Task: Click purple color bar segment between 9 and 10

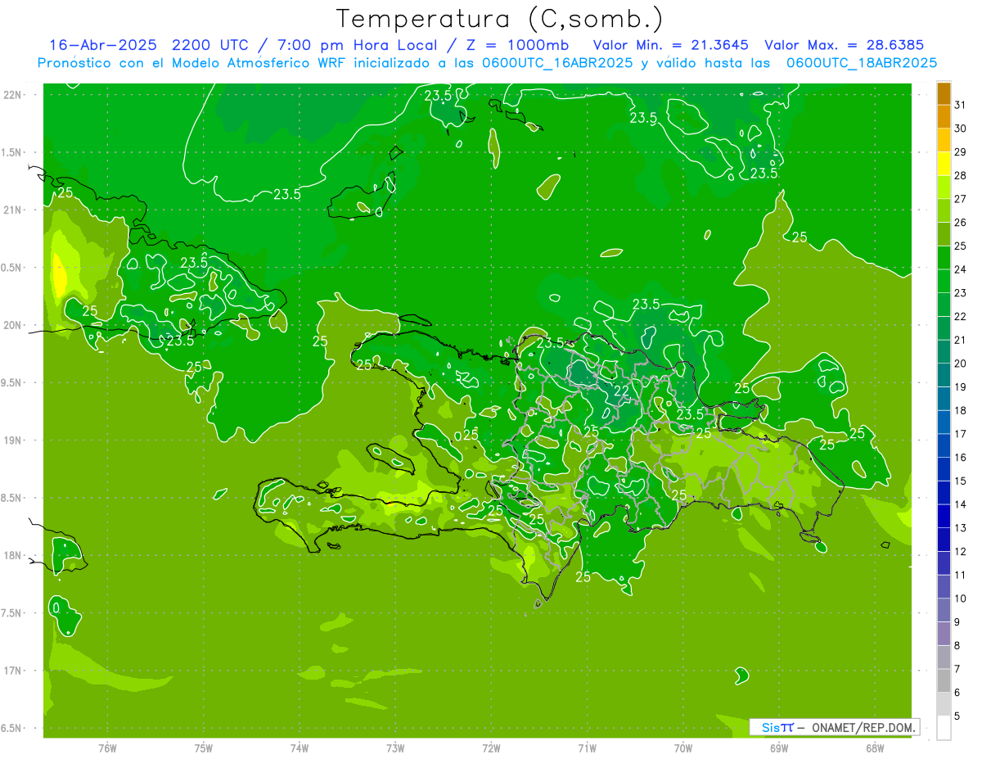Action: tap(944, 611)
